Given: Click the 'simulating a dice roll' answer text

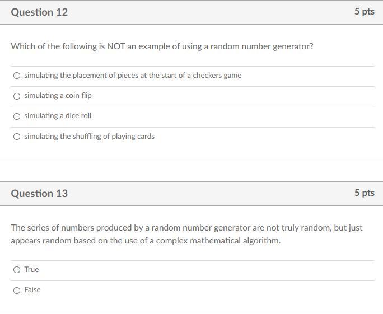Looking at the screenshot, I should coord(58,115).
